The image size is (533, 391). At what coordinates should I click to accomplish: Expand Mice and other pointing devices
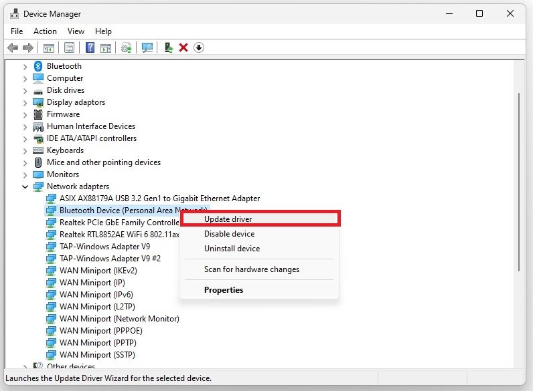[x=25, y=163]
